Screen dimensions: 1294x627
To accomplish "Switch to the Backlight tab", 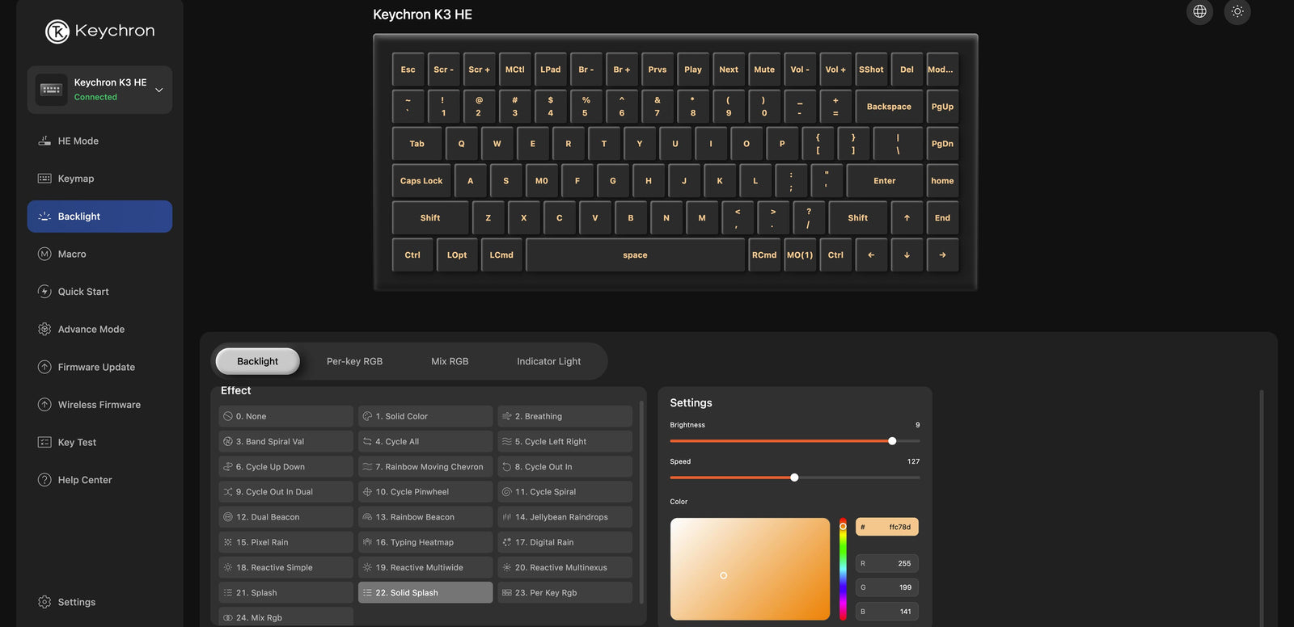I will click(257, 361).
